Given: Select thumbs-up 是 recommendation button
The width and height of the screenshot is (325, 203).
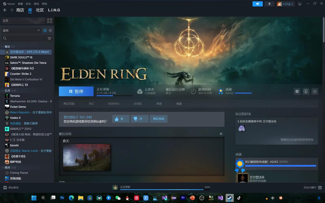Looking at the screenshot, I should pyautogui.click(x=121, y=119).
